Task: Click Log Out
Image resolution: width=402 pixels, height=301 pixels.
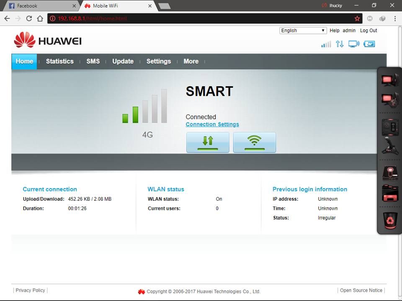Action: [368, 31]
